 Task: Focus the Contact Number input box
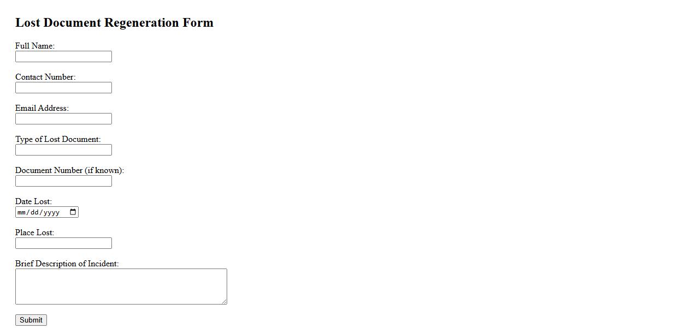tap(63, 88)
